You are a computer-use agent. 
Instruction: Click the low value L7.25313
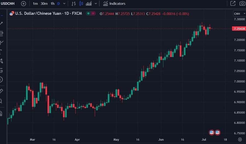tap(138, 14)
